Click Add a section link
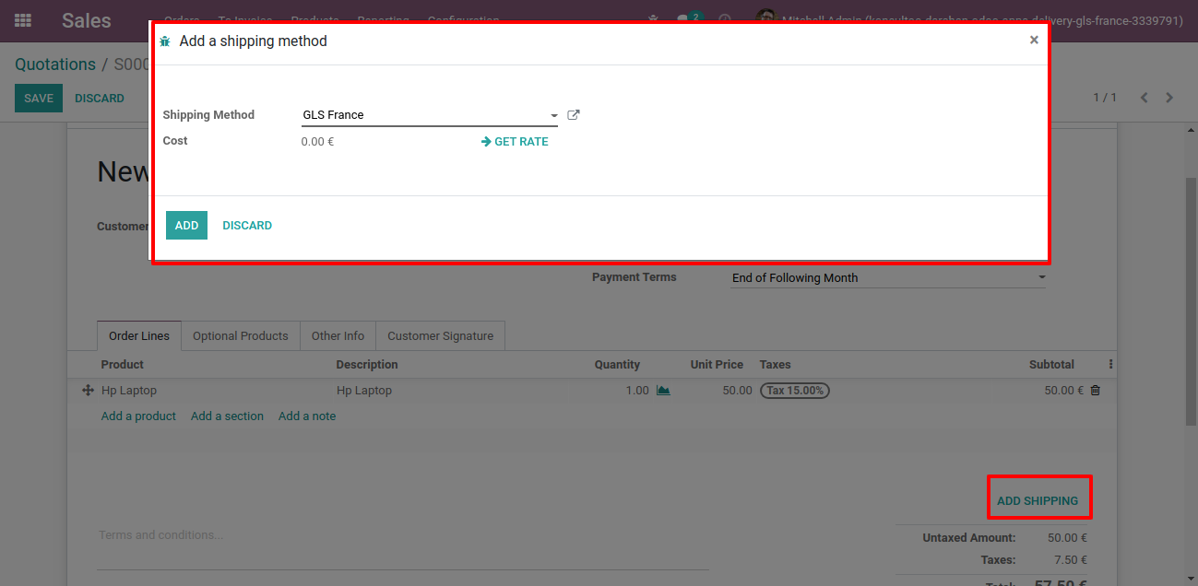Image resolution: width=1198 pixels, height=586 pixels. click(227, 416)
